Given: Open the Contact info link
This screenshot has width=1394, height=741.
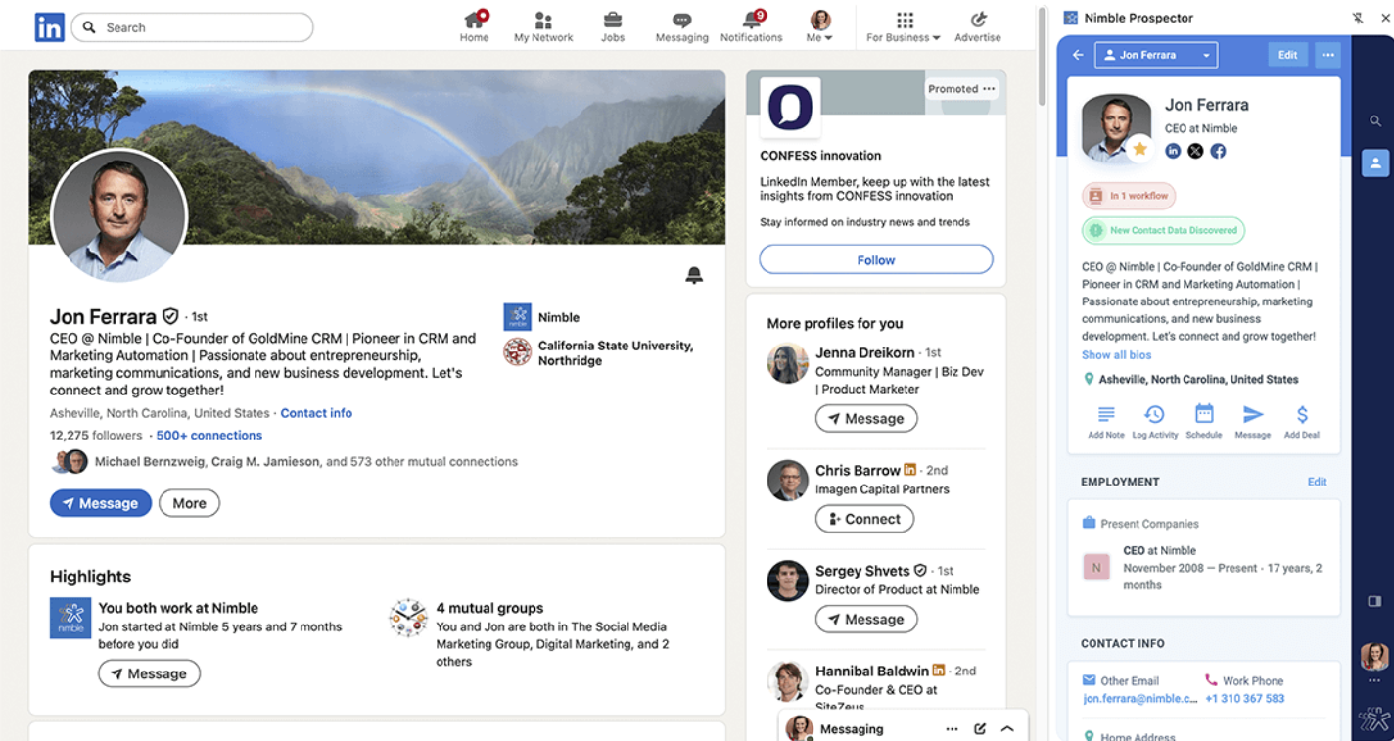Looking at the screenshot, I should click(316, 413).
